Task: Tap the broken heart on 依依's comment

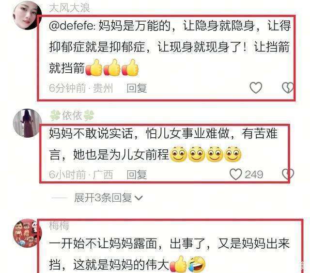Action: pos(288,174)
